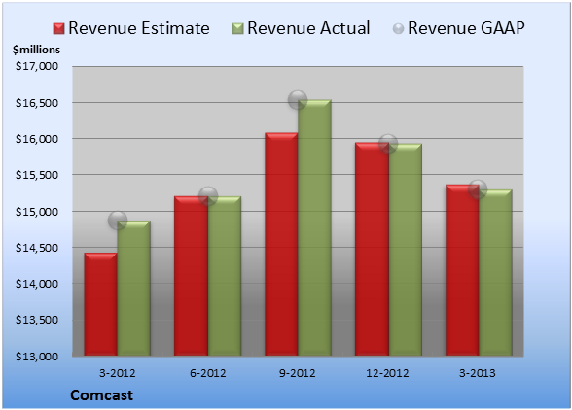
Task: Click the '$13,000' axis value
Action: [x=37, y=357]
